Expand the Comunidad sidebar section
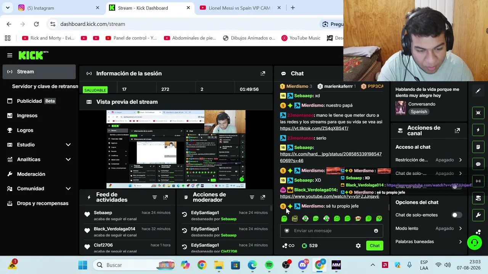The image size is (488, 274). (68, 189)
